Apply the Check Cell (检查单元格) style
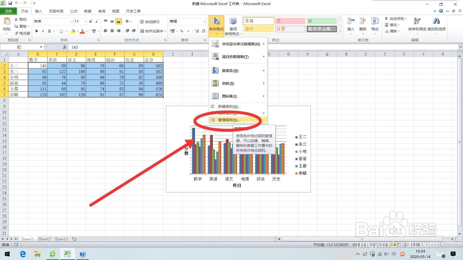Screen dimensions: 463x260 (321, 29)
